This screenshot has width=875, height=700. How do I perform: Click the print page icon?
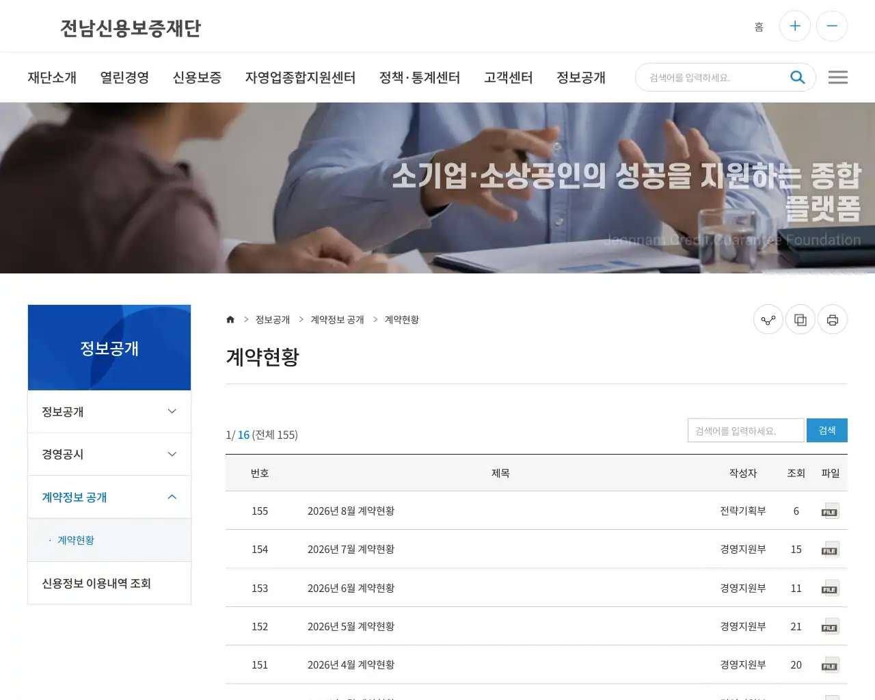point(833,319)
